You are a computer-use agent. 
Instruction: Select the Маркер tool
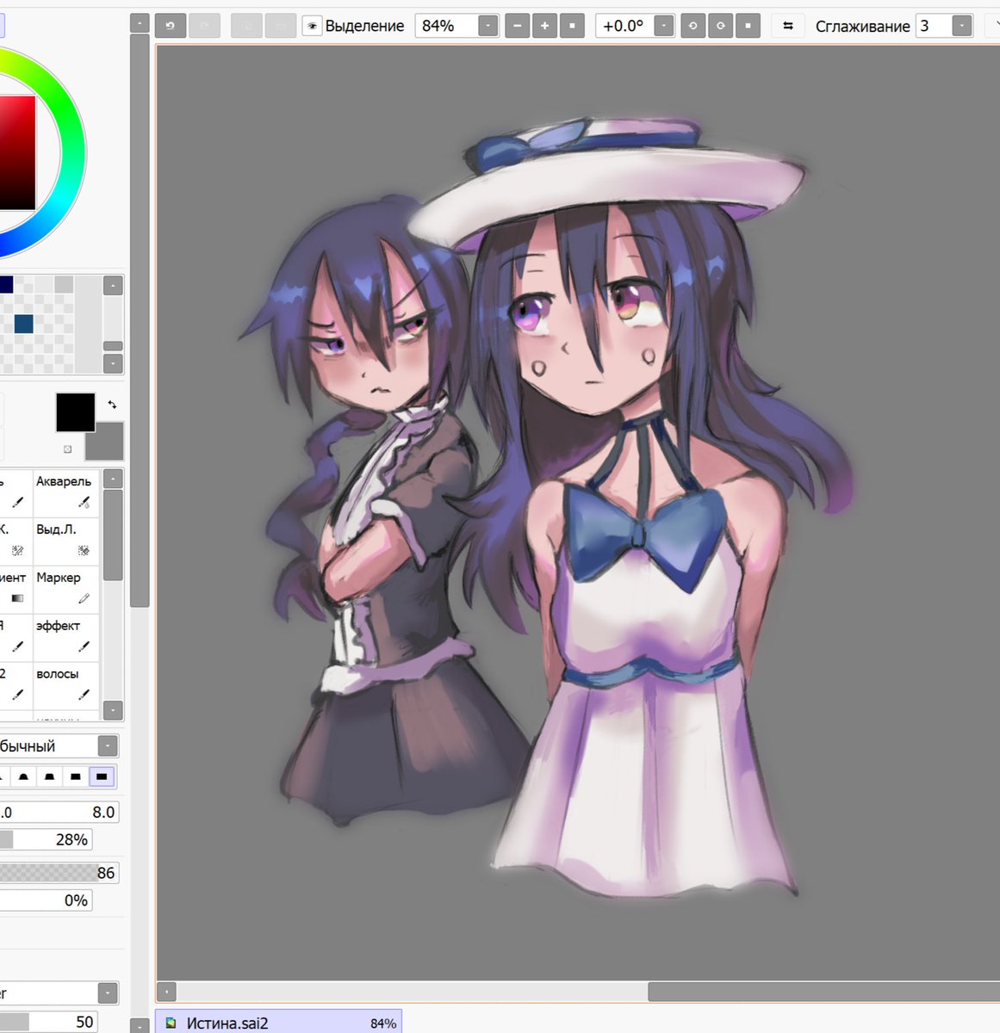[67, 589]
